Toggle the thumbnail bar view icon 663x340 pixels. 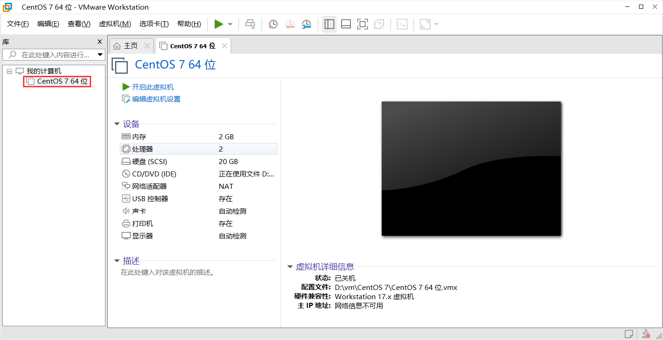tap(346, 24)
